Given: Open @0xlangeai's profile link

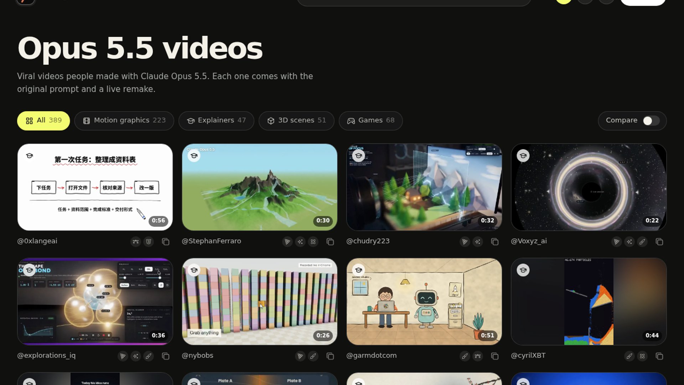Looking at the screenshot, I should pos(37,241).
